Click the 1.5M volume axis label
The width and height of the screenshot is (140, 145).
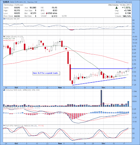[135, 92]
